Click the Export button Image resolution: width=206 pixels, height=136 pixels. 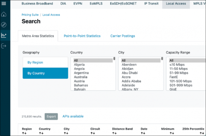tap(51, 117)
